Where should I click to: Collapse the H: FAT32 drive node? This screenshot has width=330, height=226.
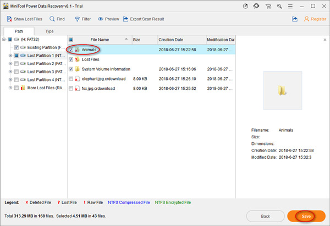4,40
